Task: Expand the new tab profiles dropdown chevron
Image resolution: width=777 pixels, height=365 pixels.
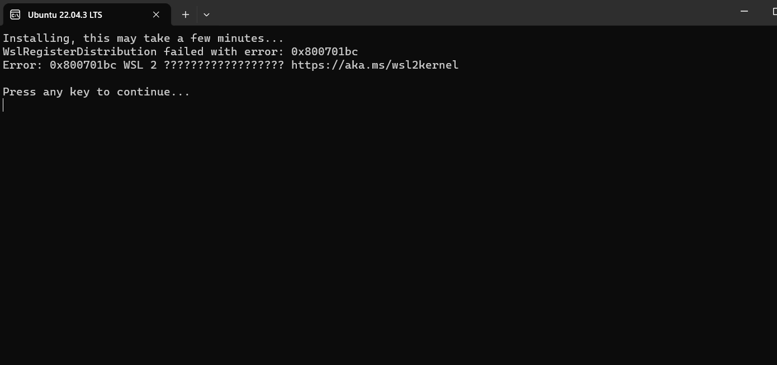Action: tap(206, 15)
